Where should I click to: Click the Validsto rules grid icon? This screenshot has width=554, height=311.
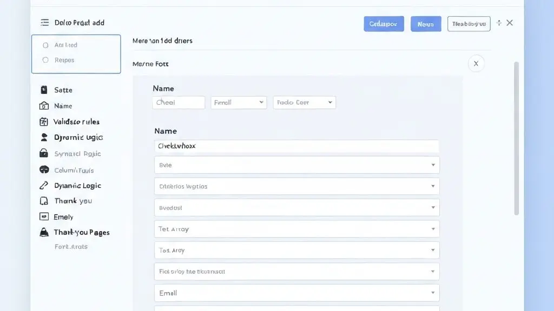coord(44,122)
